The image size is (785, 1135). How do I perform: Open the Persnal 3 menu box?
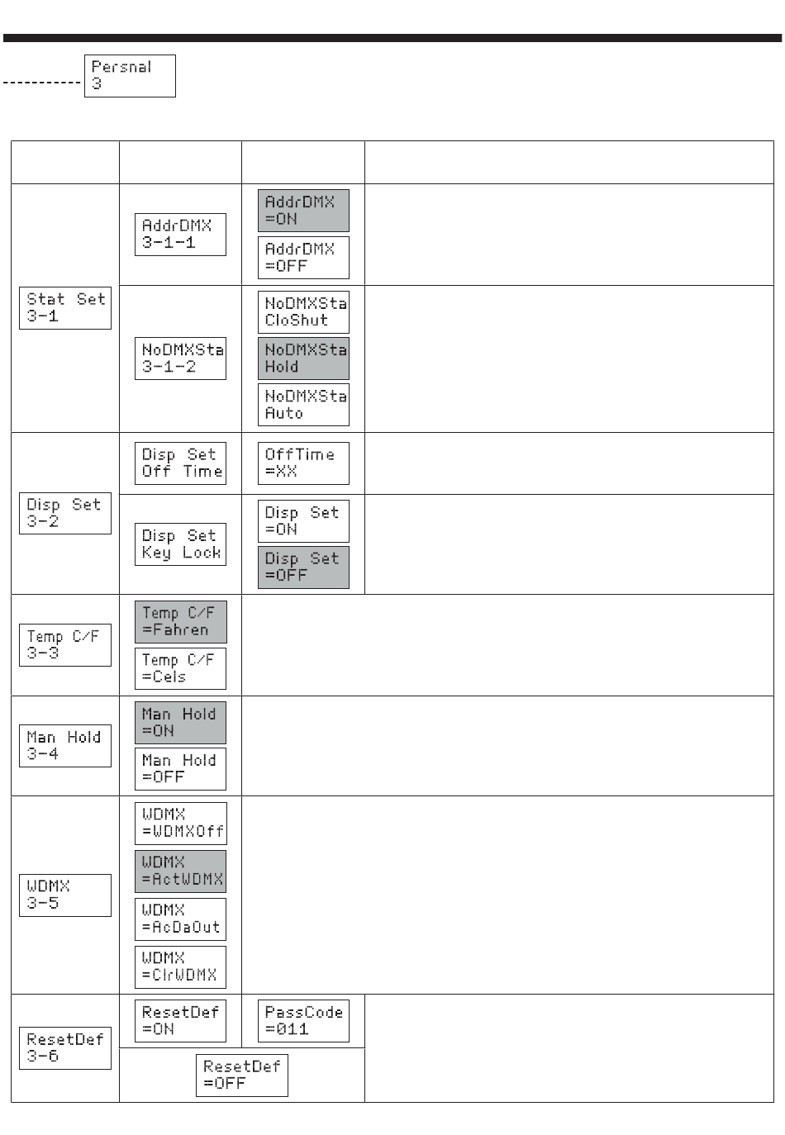(x=130, y=76)
